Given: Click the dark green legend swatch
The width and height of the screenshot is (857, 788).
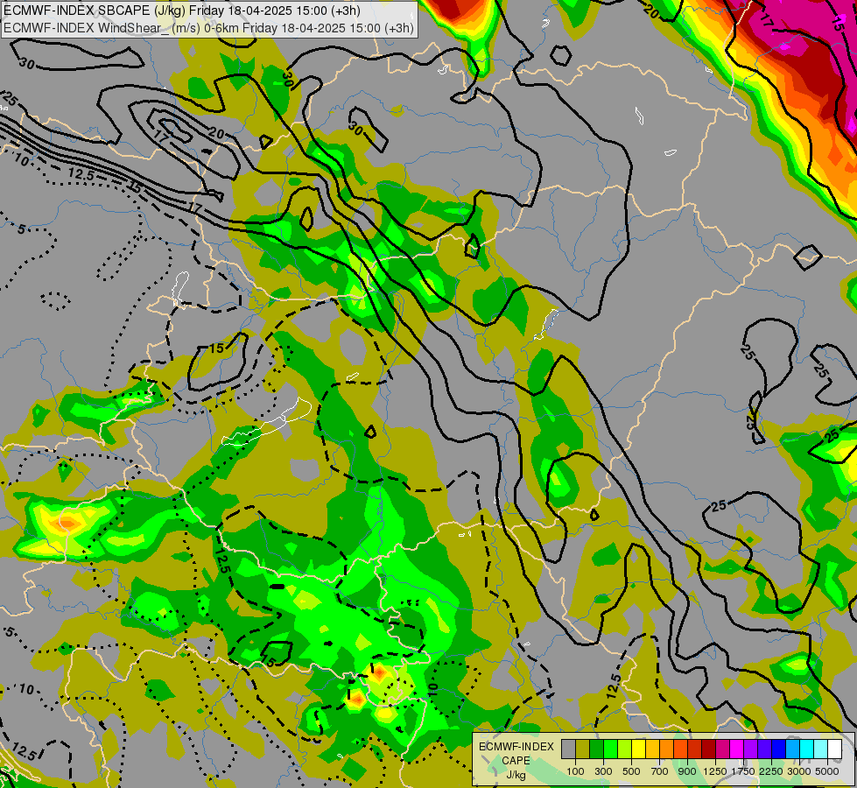Looking at the screenshot, I should (x=596, y=749).
